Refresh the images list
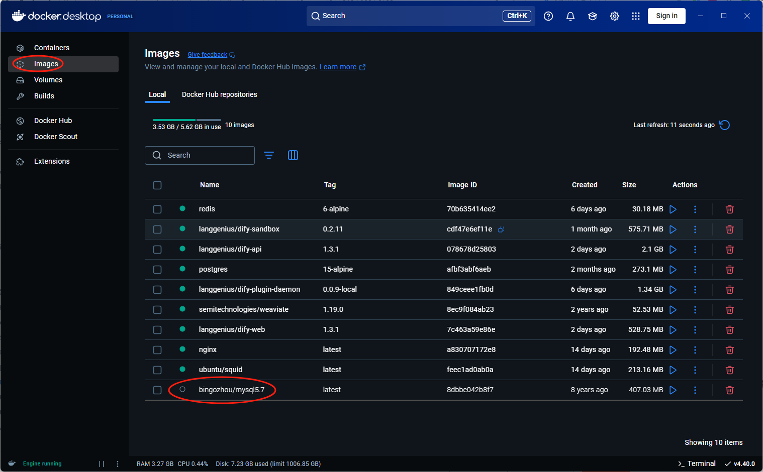Viewport: 763px width, 472px height. (x=725, y=125)
